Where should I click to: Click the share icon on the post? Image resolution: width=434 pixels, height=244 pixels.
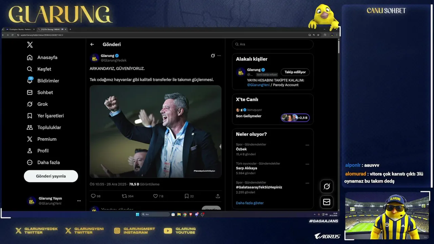tap(218, 196)
